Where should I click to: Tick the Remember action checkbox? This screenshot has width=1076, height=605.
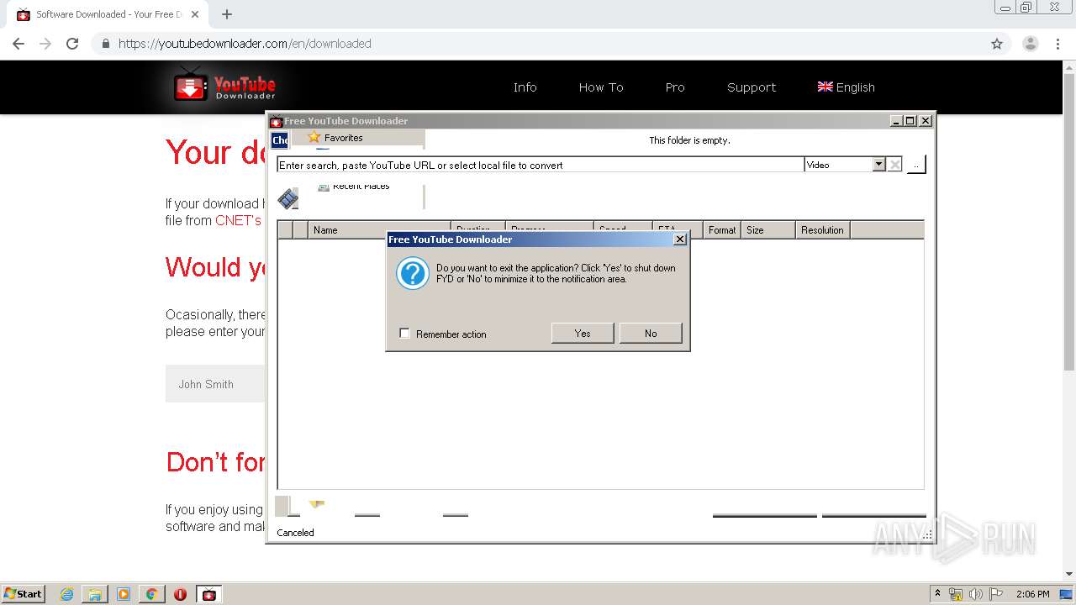pyautogui.click(x=404, y=334)
